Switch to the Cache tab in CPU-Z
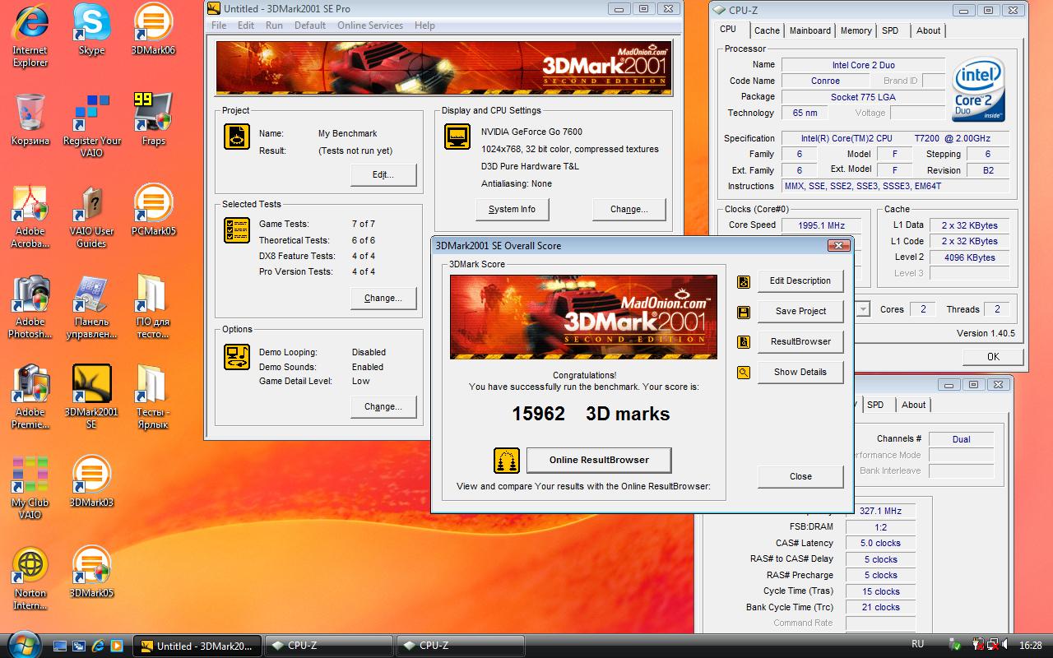The width and height of the screenshot is (1053, 658). [767, 30]
